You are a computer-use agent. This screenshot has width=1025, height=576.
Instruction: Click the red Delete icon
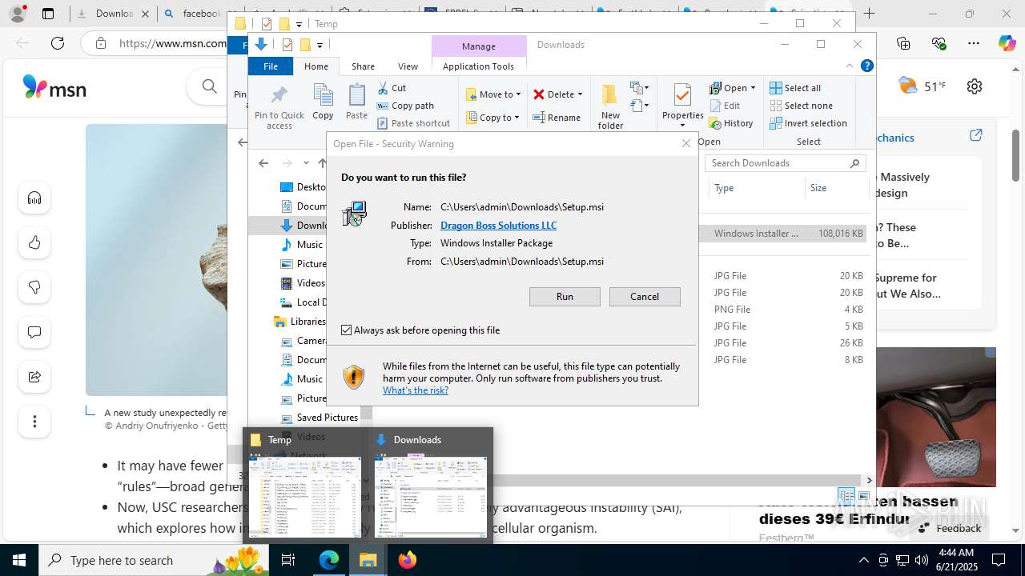pyautogui.click(x=539, y=94)
